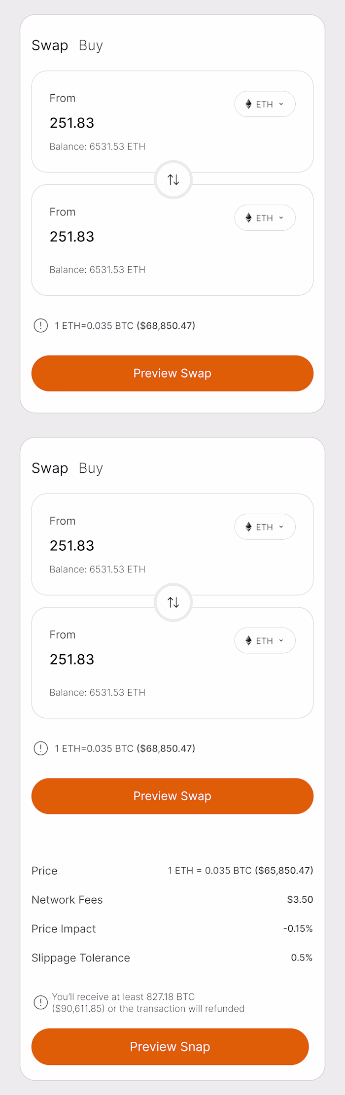This screenshot has height=1095, width=345.
Task: Click swap-direction arrows in the bottom card
Action: [x=173, y=602]
